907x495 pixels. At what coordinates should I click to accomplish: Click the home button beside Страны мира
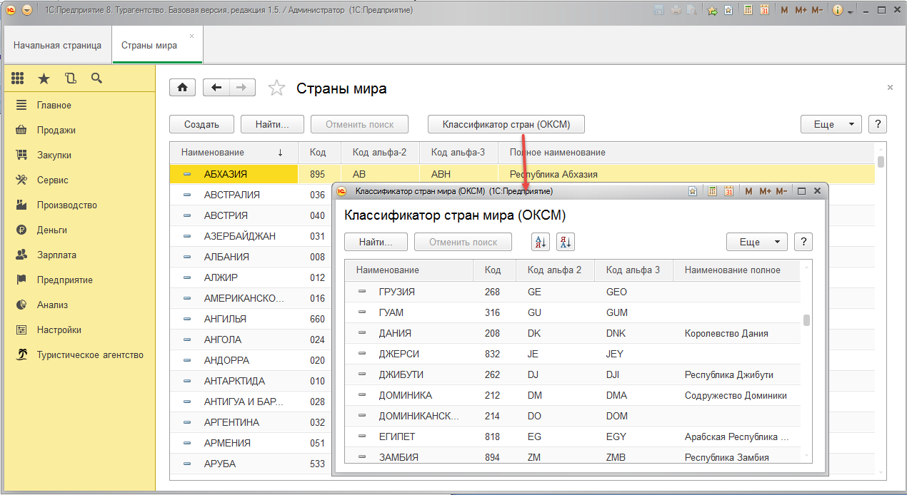coord(182,88)
